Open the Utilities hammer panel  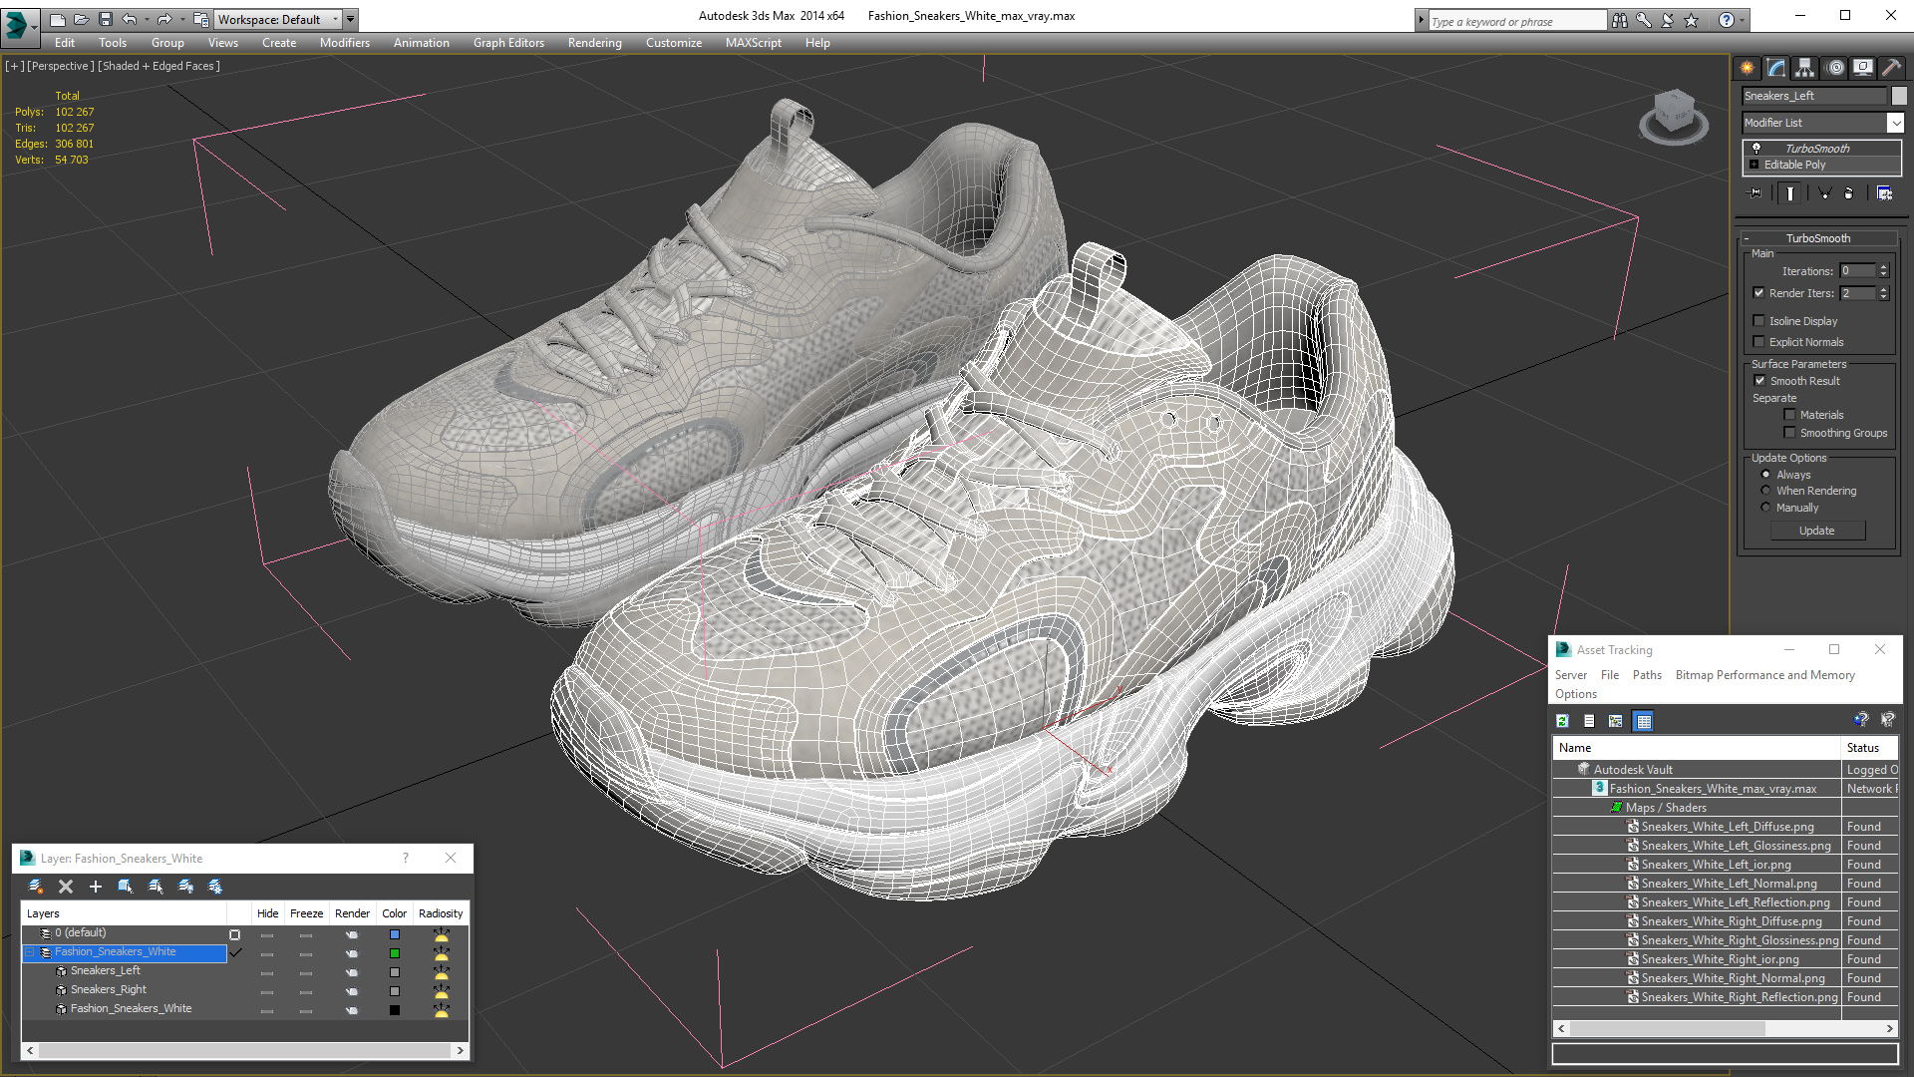[1891, 68]
